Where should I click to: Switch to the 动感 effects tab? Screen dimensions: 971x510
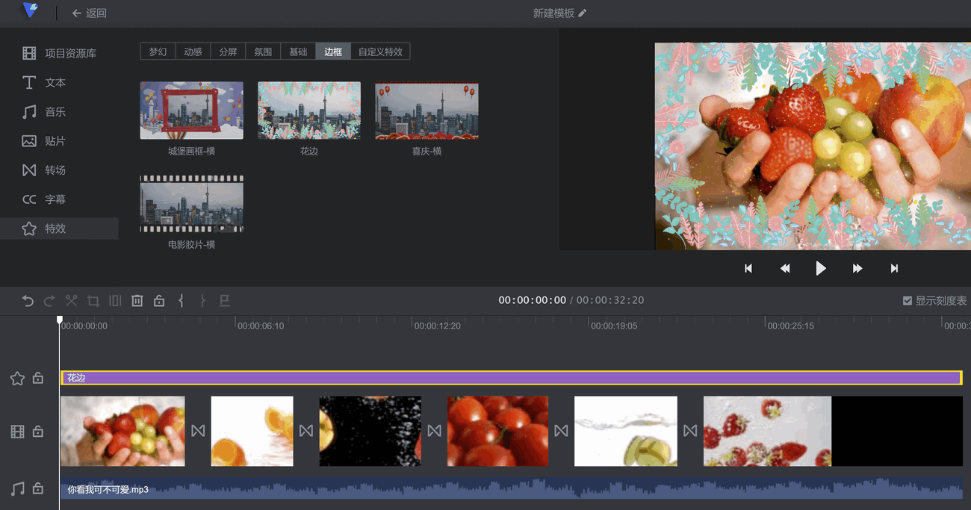(193, 52)
